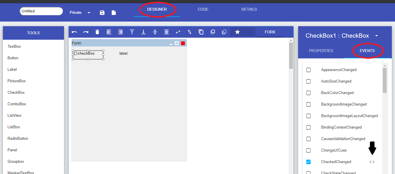Click the events list scrollbar thumb
Image resolution: width=395 pixels, height=174 pixels.
pos(385,81)
